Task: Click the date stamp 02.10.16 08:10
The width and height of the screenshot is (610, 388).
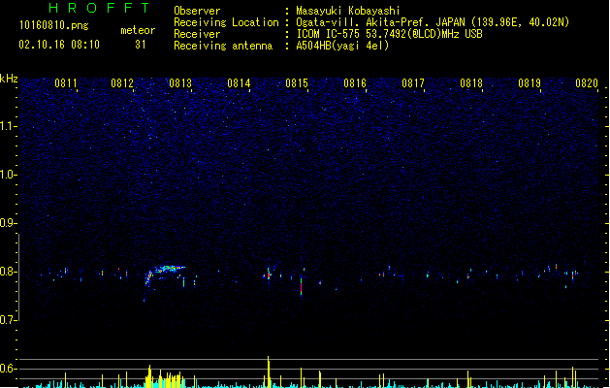Action: tap(59, 45)
